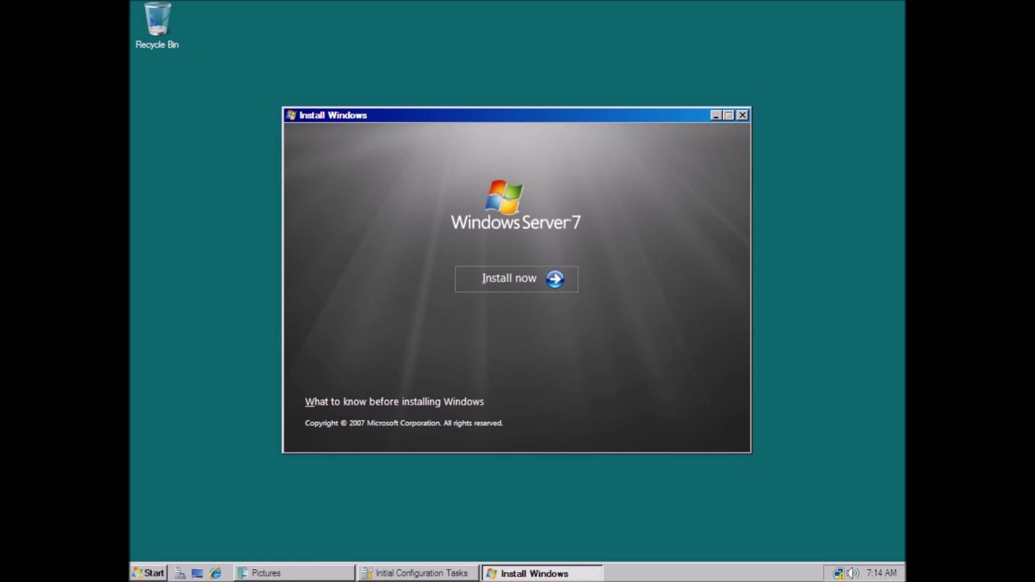Select Install Windows taskbar button
Screen dimensions: 1035x582
pos(542,573)
